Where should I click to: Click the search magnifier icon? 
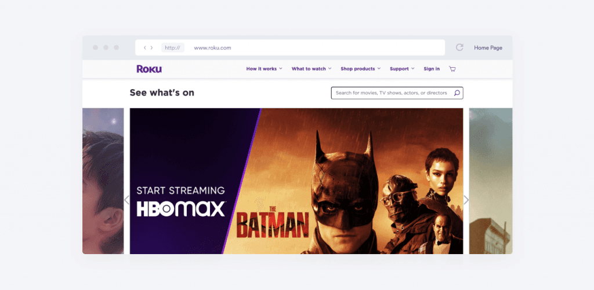(457, 93)
